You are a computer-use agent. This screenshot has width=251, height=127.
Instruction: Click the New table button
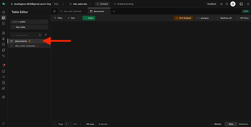pos(29,27)
